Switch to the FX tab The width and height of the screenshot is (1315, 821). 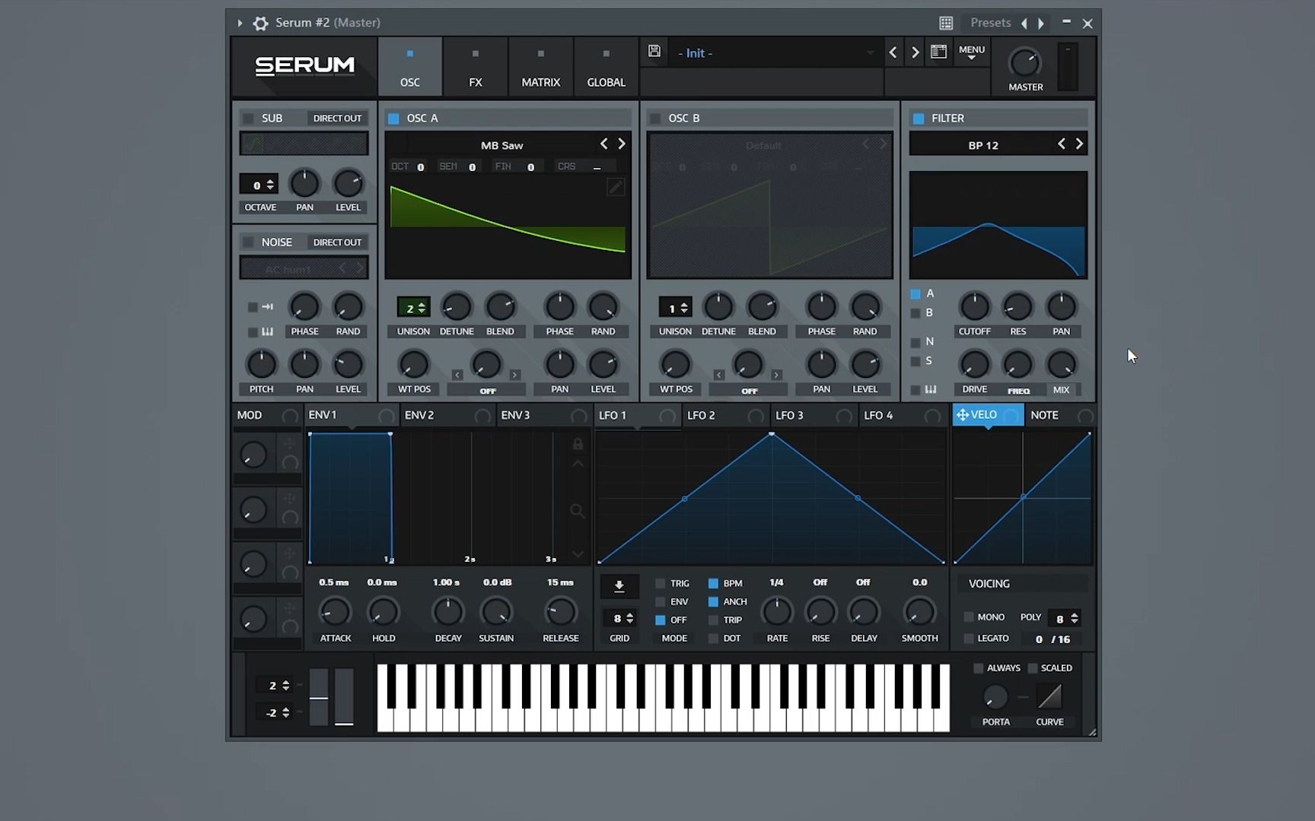[x=476, y=67]
